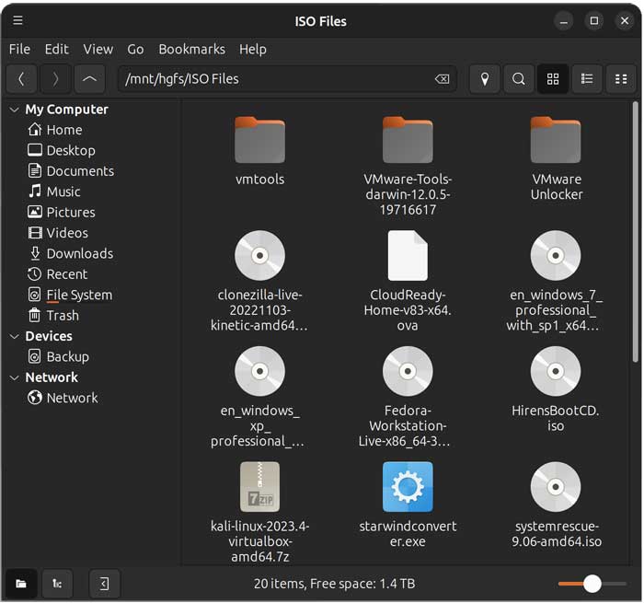Minimize the ISO Files window
This screenshot has height=603, width=644.
[x=563, y=21]
